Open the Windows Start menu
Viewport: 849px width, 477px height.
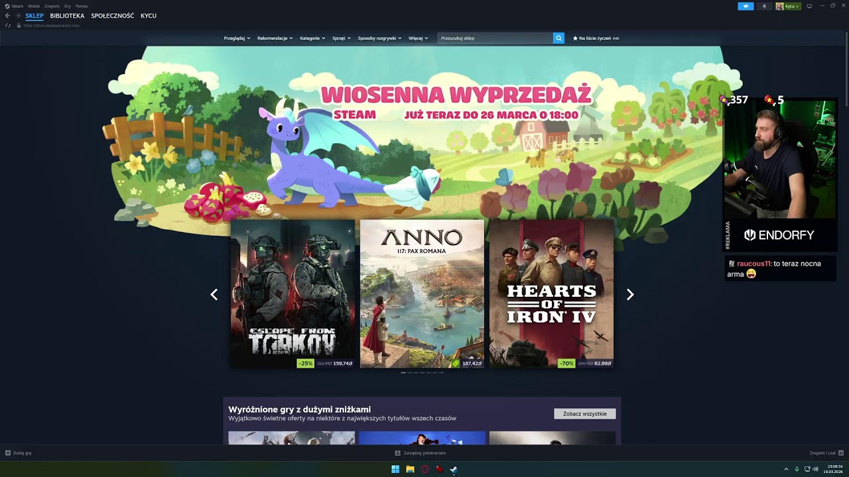[x=395, y=469]
